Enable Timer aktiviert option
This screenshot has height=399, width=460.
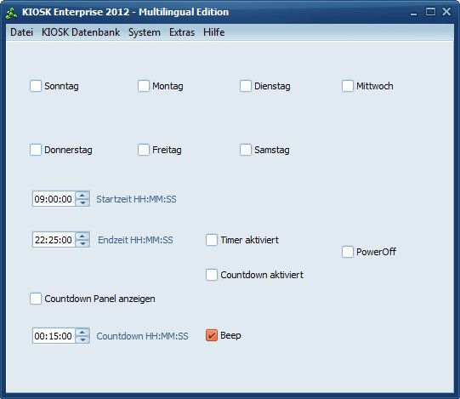tap(212, 240)
